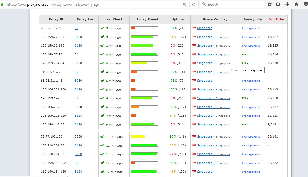Click speed bar for 128.199.77.93

(x=144, y=54)
